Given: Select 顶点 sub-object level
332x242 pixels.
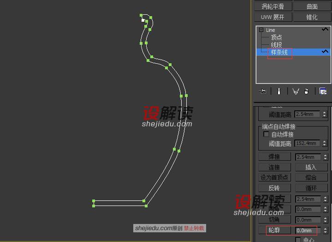Looking at the screenshot, I should pos(276,37).
